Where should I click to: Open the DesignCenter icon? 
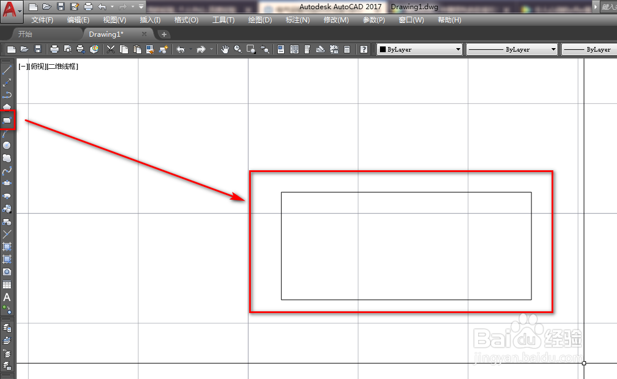click(x=294, y=49)
